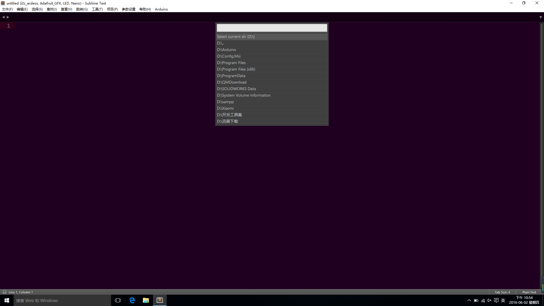Select D:\System Volume Information entry
Viewport: 544px width, 306px height.
272,95
